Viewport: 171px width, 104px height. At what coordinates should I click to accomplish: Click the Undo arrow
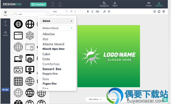(x=53, y=4)
